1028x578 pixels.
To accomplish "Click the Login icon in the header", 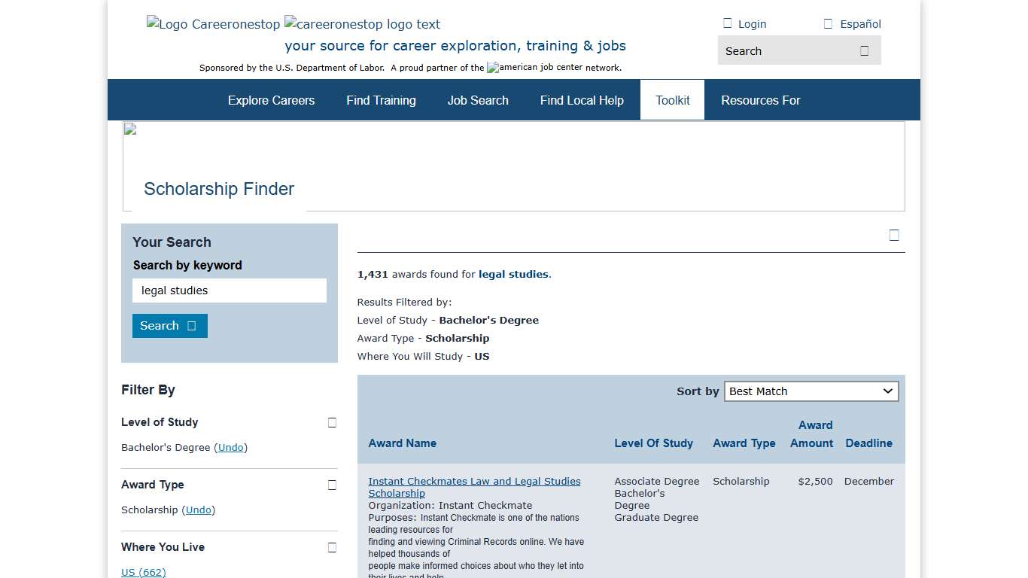I will tap(727, 23).
